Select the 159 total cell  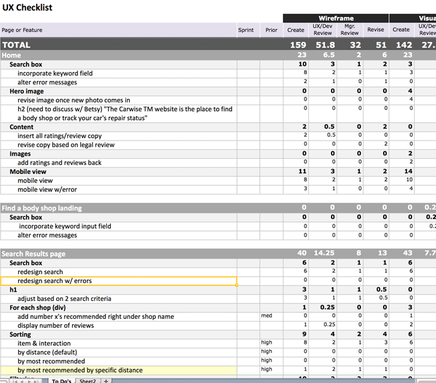click(x=295, y=45)
